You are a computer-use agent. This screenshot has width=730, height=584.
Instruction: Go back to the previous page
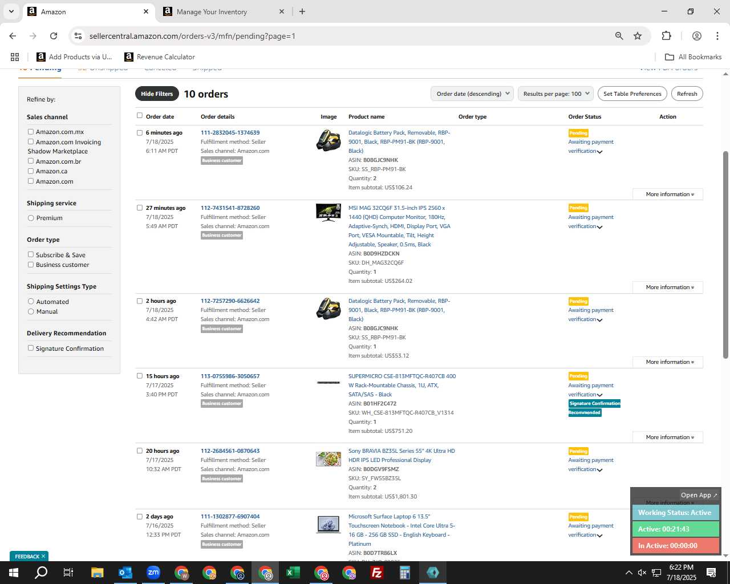click(13, 36)
